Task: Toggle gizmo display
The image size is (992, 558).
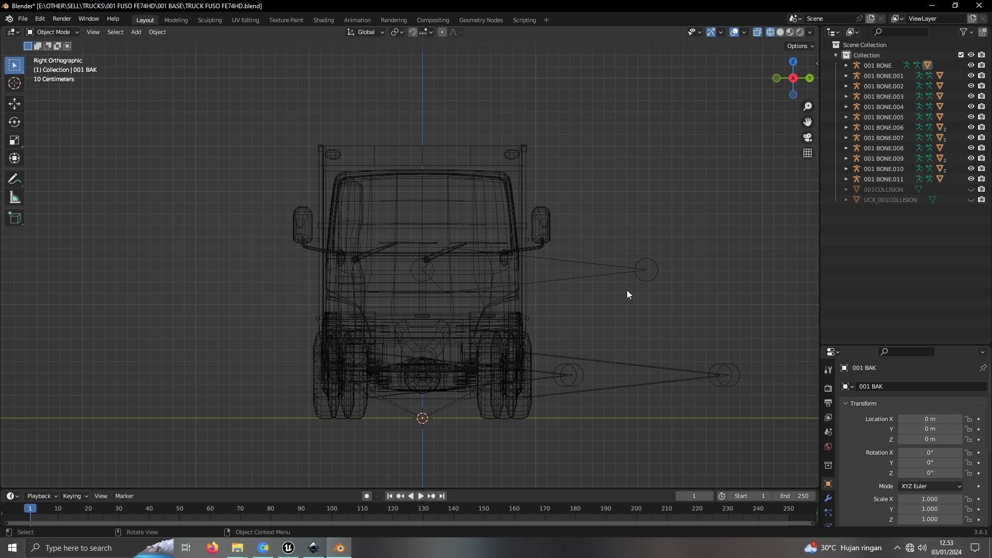Action: click(x=711, y=32)
